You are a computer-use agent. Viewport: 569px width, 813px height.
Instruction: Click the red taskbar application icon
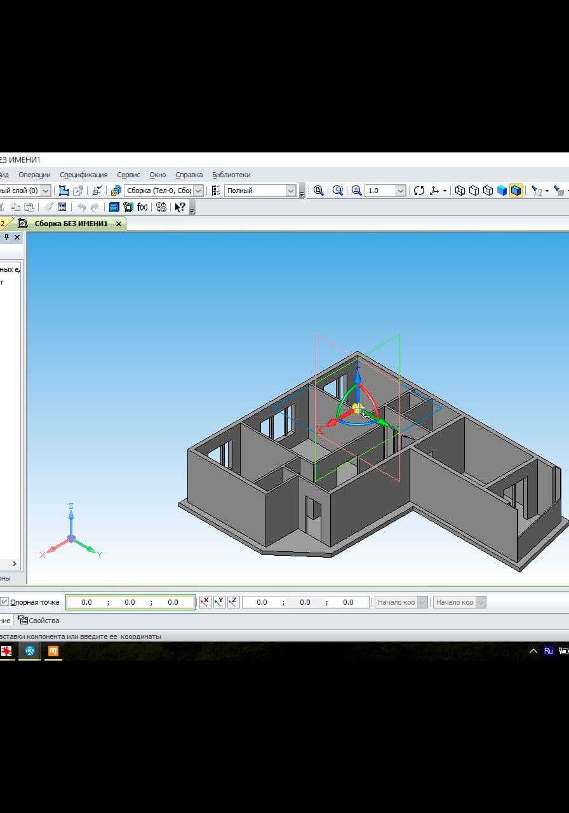point(6,651)
